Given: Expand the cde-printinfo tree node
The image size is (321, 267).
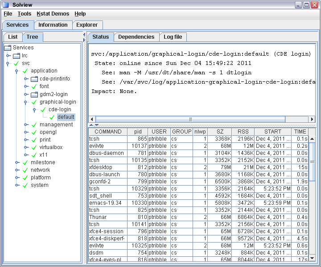Looking at the screenshot, I should coord(26,79).
